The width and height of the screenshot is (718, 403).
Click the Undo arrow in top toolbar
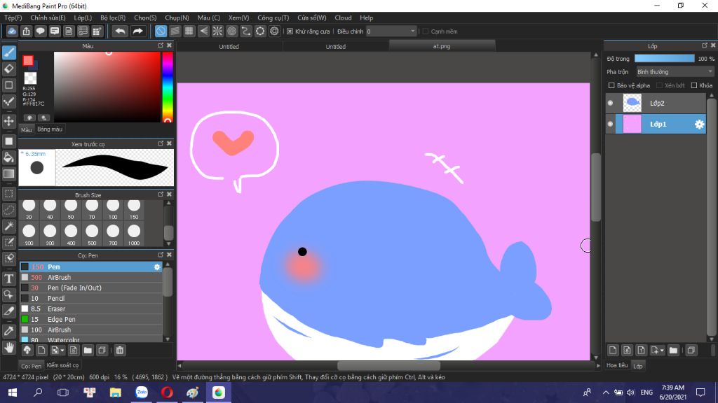121,31
